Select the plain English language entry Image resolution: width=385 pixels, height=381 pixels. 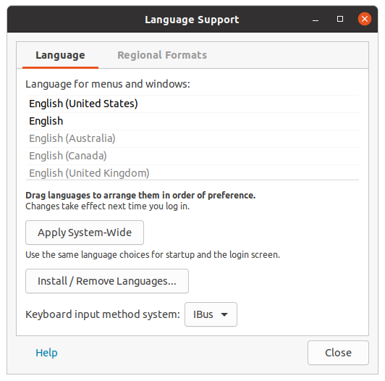pyautogui.click(x=192, y=121)
